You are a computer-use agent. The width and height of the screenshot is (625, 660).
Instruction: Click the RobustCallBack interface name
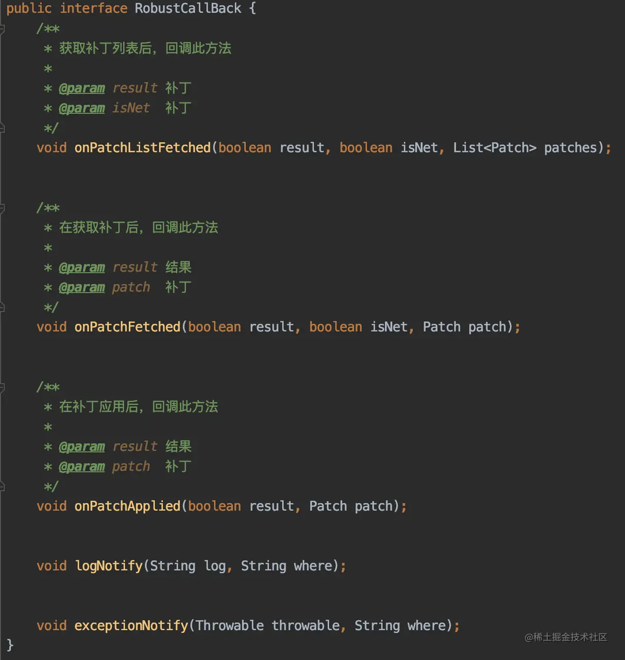point(188,8)
